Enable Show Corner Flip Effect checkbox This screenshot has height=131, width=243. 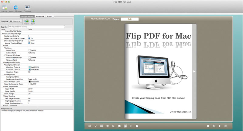(x=29, y=41)
